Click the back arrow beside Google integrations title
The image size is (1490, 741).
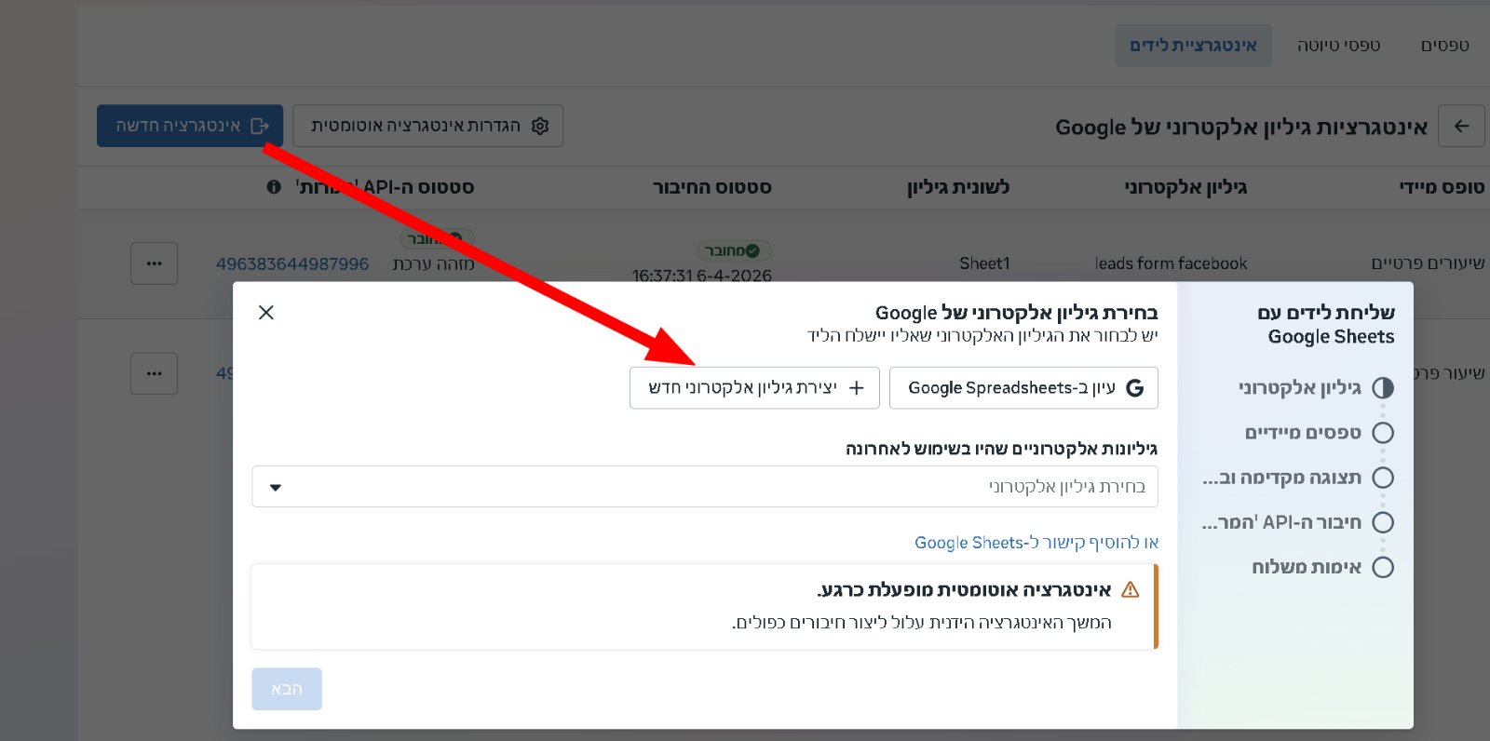(x=1461, y=126)
